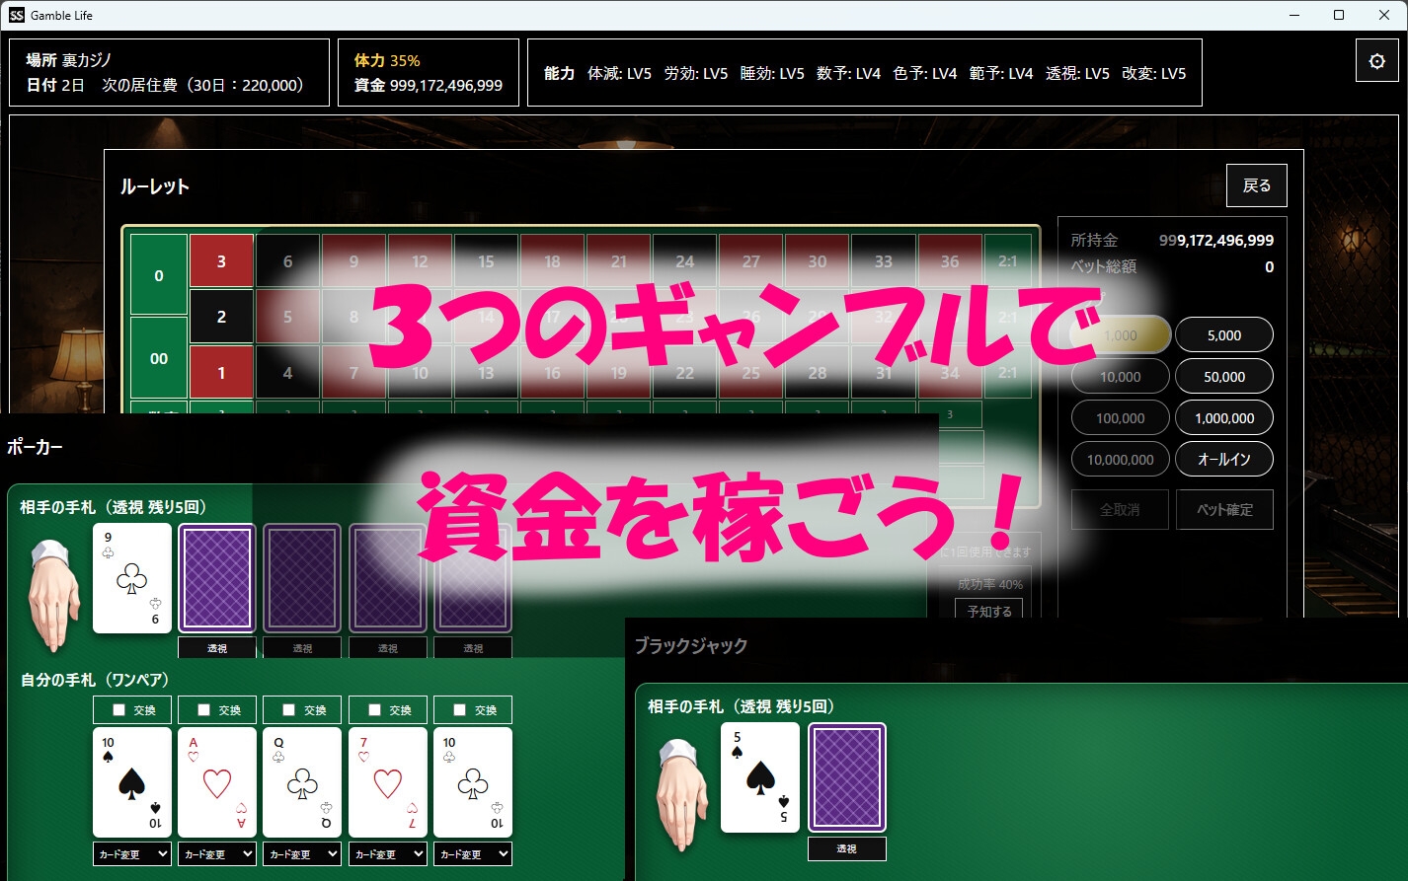The width and height of the screenshot is (1408, 881).
Task: Click the 数予: LV4 ability label
Action: tap(848, 73)
